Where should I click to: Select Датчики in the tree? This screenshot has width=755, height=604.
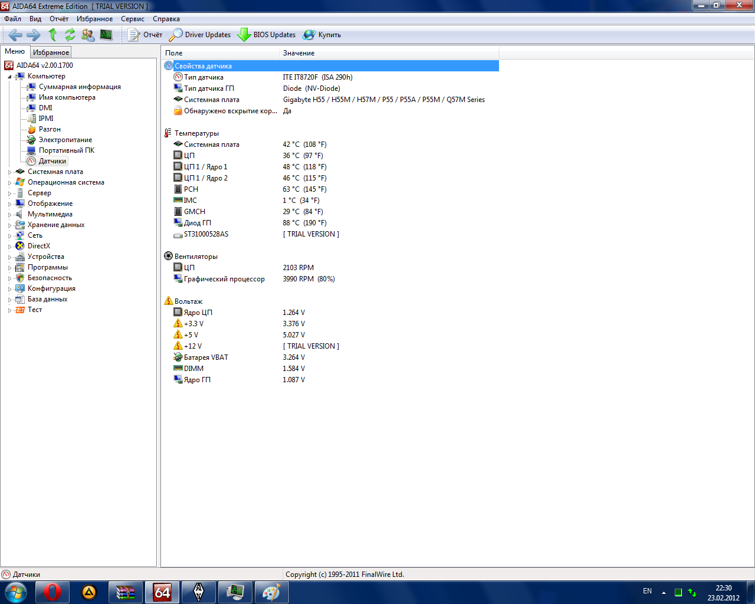(47, 161)
